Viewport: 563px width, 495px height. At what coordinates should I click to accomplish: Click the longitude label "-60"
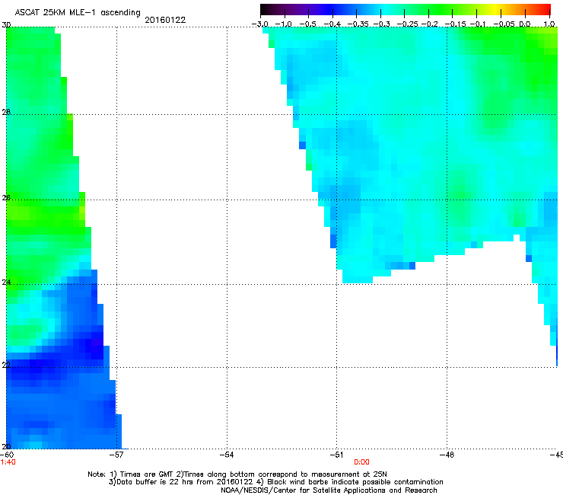point(7,455)
